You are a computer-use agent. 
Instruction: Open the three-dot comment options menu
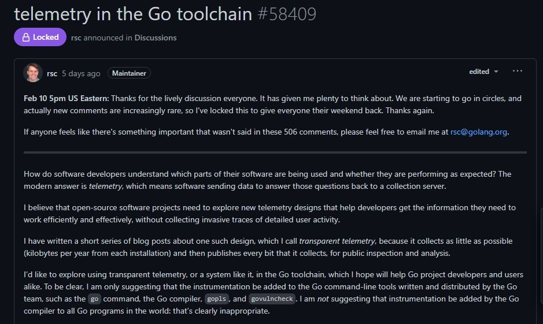click(517, 71)
